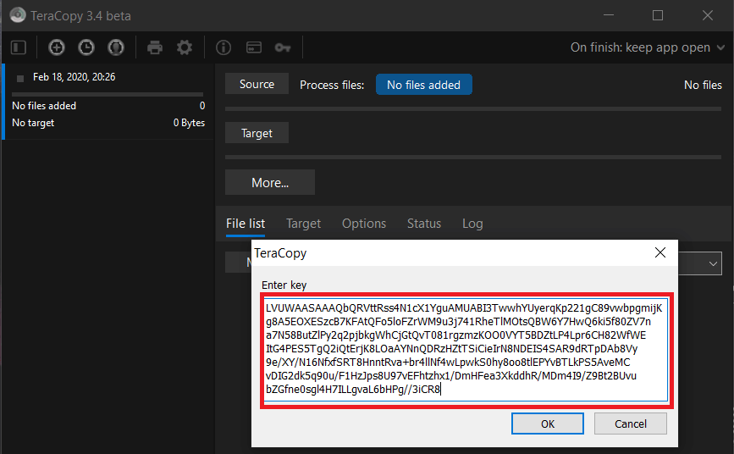Expand the dropdown arrow behind the dialog
Viewport: 734px width, 454px height.
(713, 263)
